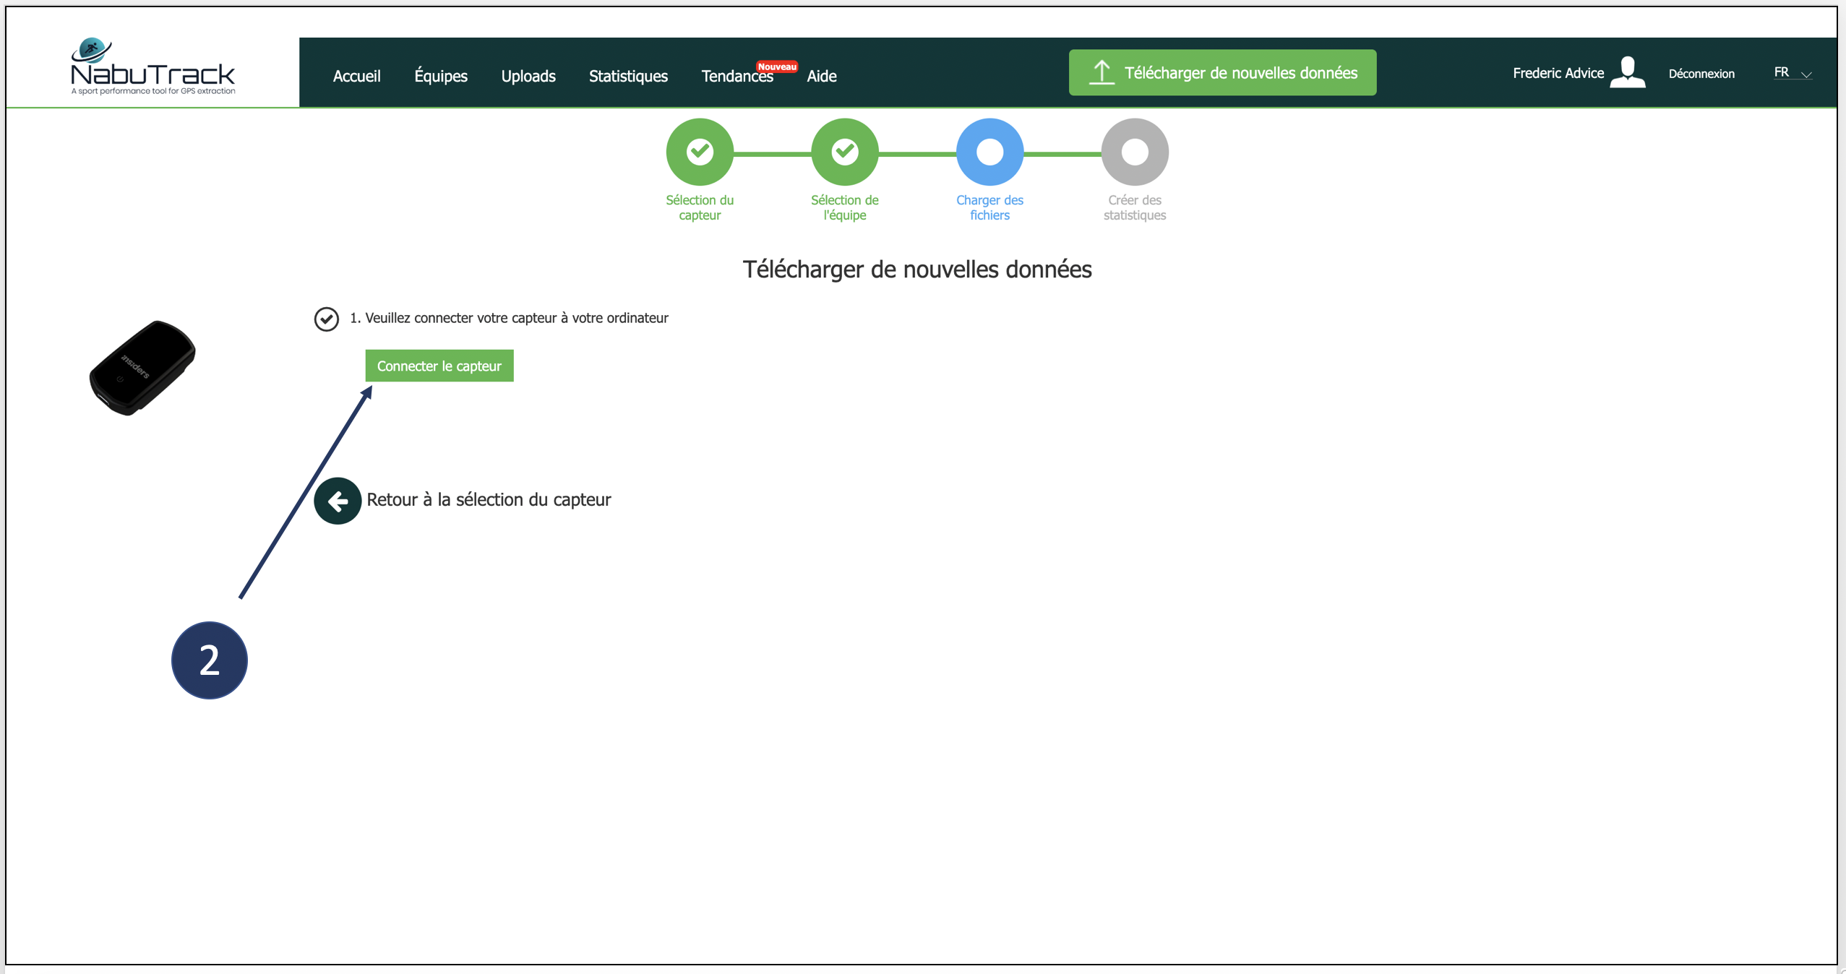Open Statistiques in the navigation bar
The height and width of the screenshot is (974, 1846).
(x=628, y=76)
